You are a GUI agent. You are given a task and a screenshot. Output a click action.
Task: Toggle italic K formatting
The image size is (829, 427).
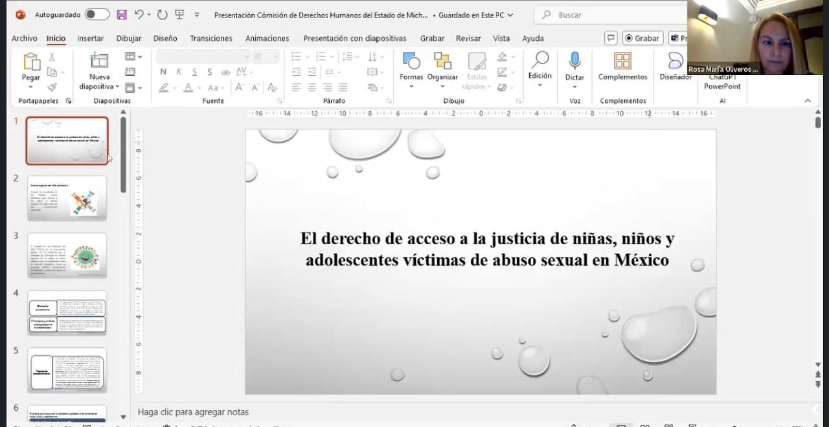click(x=179, y=72)
